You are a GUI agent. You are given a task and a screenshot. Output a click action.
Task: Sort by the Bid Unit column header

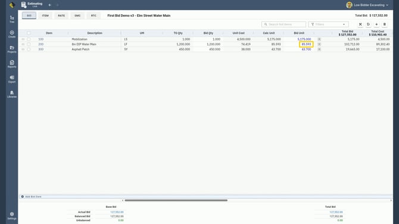(x=299, y=33)
